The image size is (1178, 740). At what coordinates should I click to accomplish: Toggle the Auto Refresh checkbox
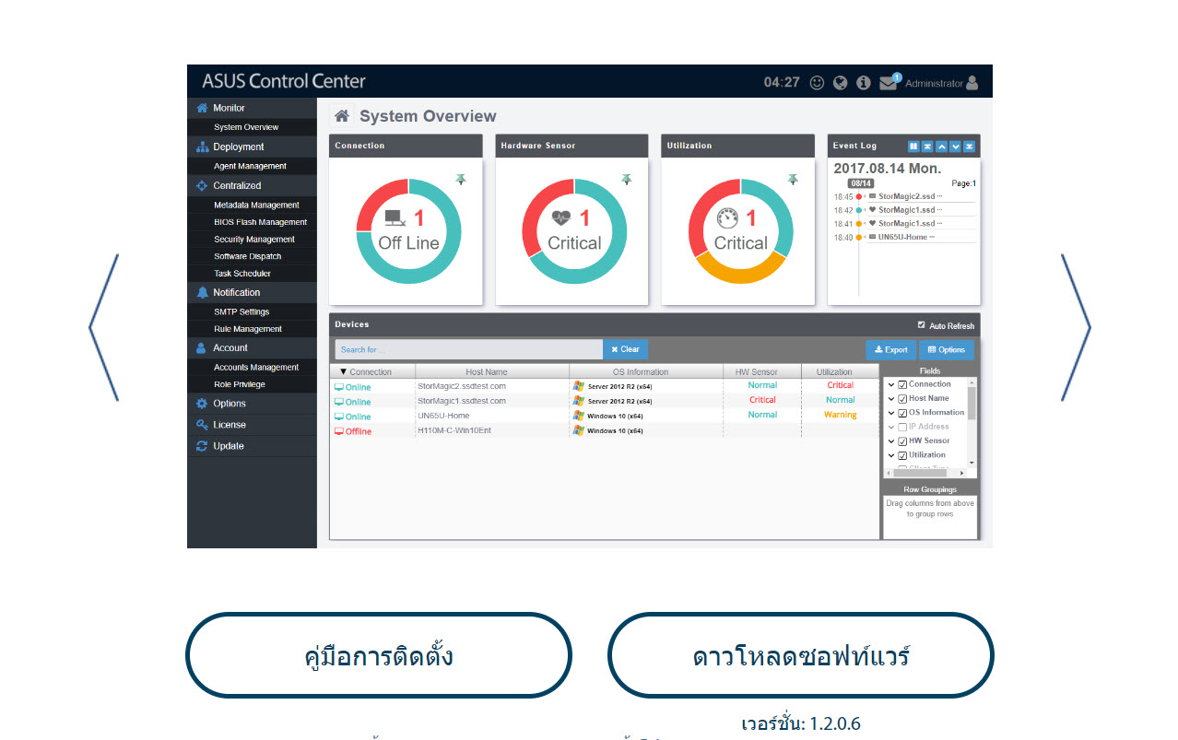(921, 325)
